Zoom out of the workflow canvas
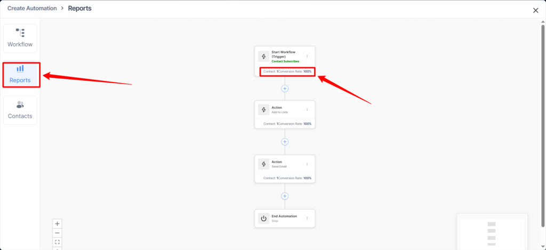The image size is (546, 250). tap(58, 233)
